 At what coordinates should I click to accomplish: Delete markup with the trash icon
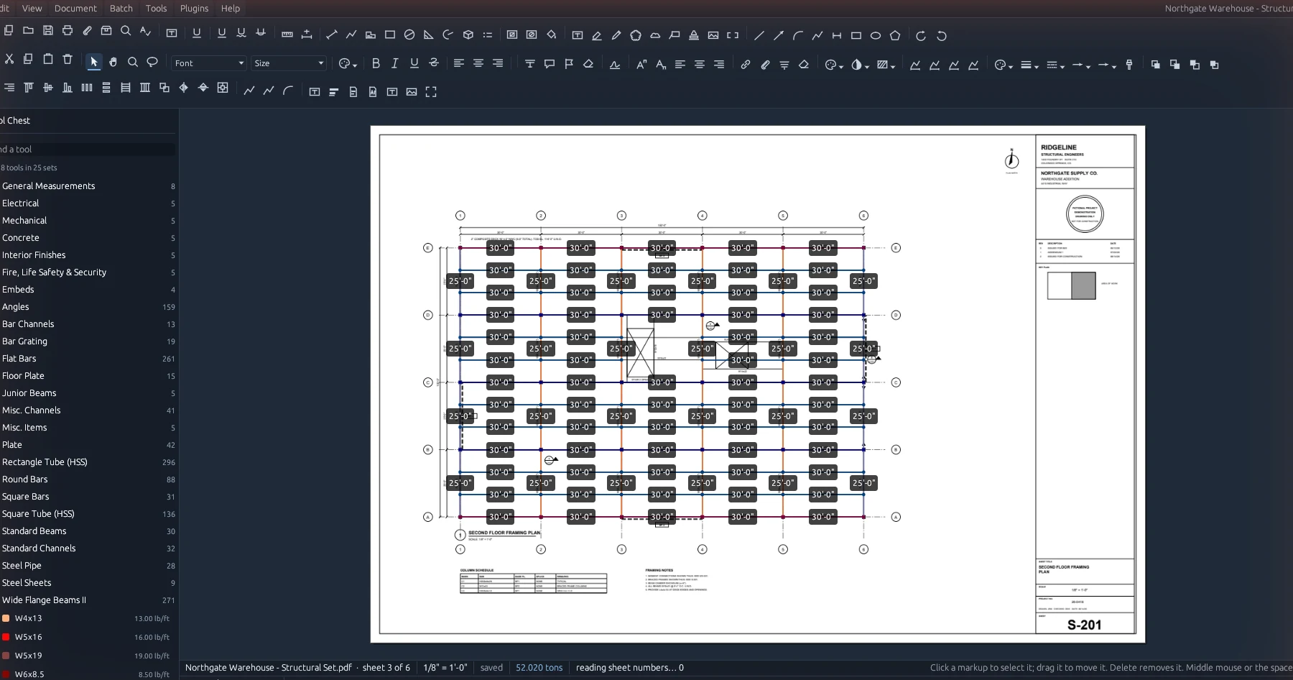68,59
